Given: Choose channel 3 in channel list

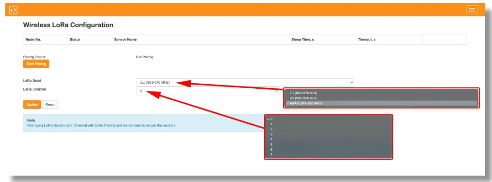Looking at the screenshot, I should click(x=329, y=134).
